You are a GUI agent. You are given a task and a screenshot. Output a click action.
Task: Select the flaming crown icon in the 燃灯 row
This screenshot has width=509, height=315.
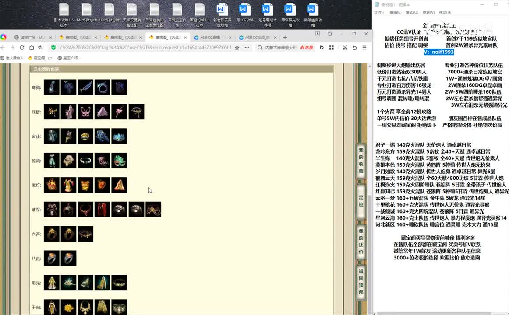[52, 185]
